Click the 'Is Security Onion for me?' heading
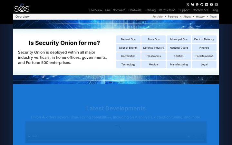This screenshot has height=145, width=232. [64, 43]
